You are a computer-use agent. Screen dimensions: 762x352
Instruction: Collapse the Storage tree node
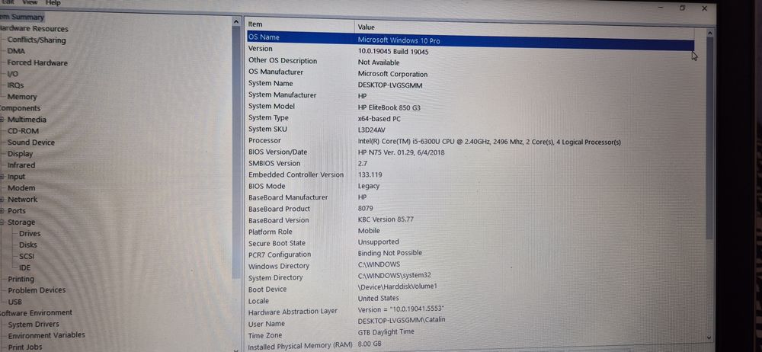[x=2, y=222]
